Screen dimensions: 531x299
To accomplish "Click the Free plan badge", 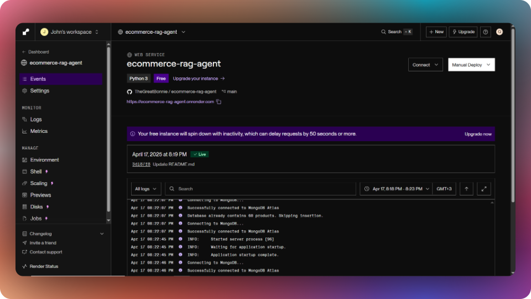I will tap(161, 78).
